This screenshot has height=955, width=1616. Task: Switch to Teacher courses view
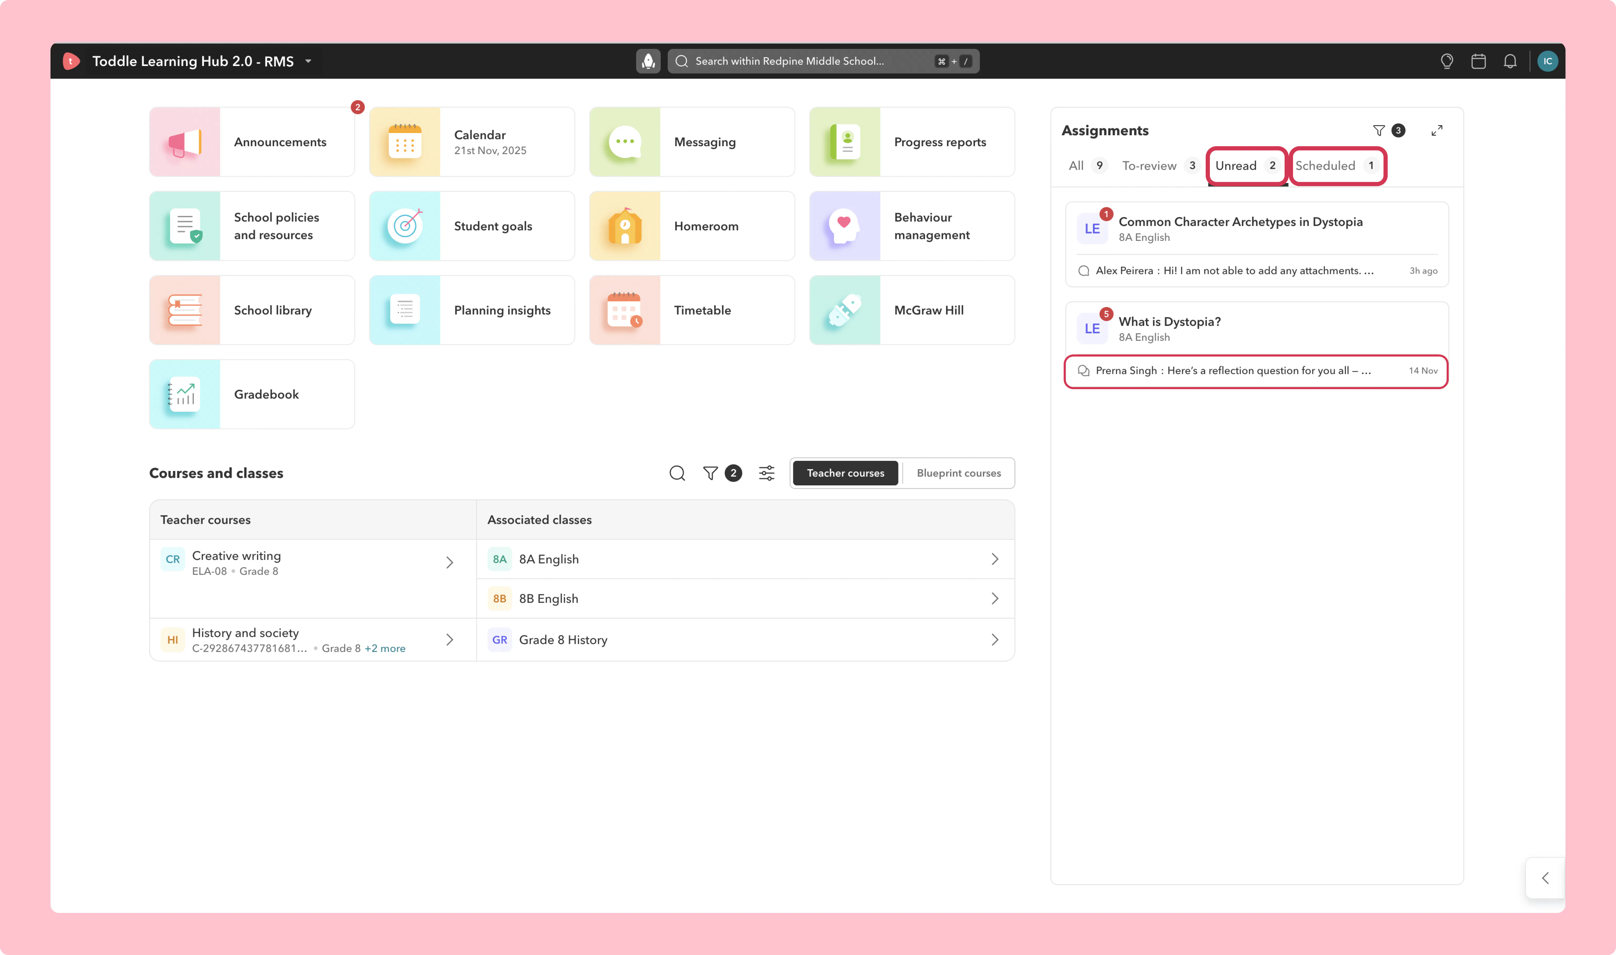coord(845,474)
